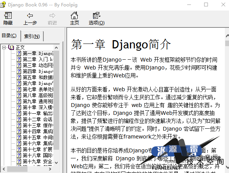Image resolution: width=229 pixels, height=173 pixels.
Task: Open 第十四章 集成 tree entry
Action: (38, 131)
